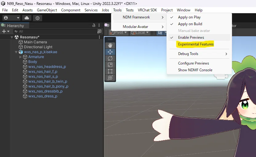Click the Directional Light cube icon
The image size is (256, 157).
[21, 47]
